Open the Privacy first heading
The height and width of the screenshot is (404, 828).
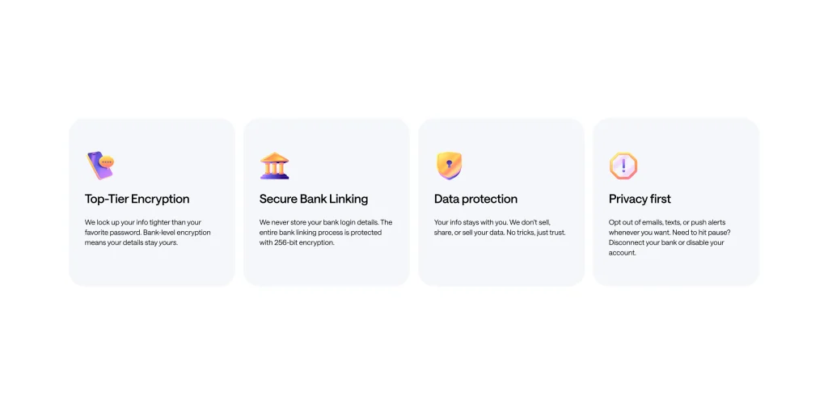[x=640, y=199]
